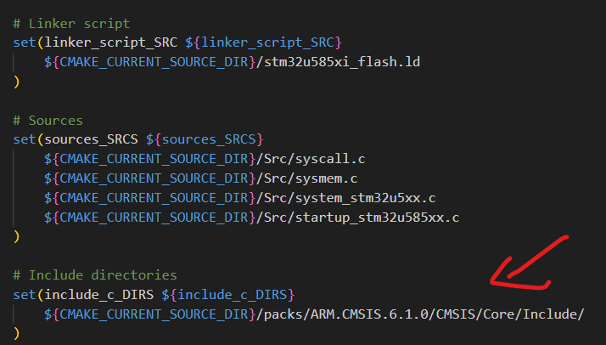Image resolution: width=606 pixels, height=345 pixels.
Task: Click the set keyword before sources_SRCS
Action: pyautogui.click(x=24, y=140)
